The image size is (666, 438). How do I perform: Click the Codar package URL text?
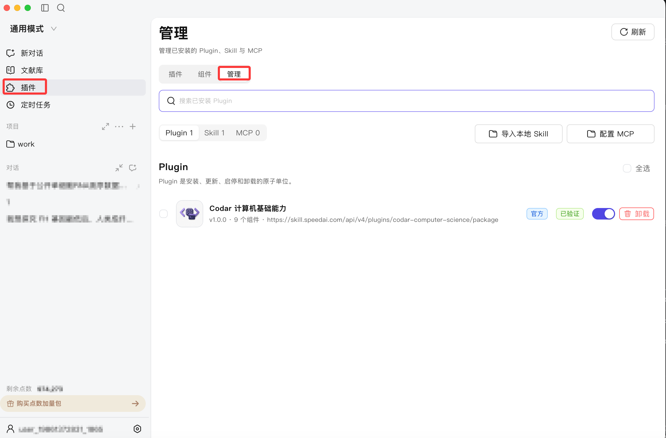click(383, 220)
